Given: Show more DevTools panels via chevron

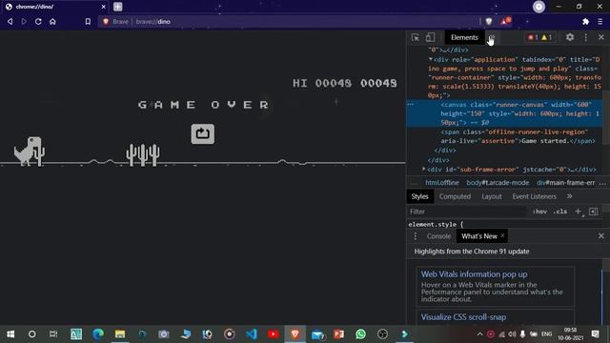Looking at the screenshot, I should point(492,37).
